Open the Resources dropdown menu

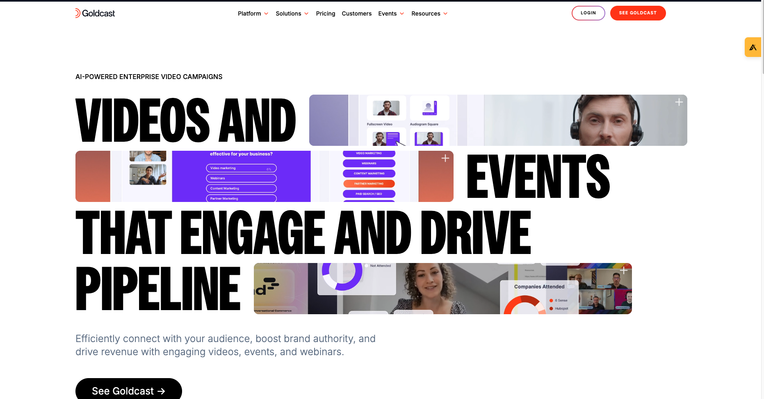point(429,14)
